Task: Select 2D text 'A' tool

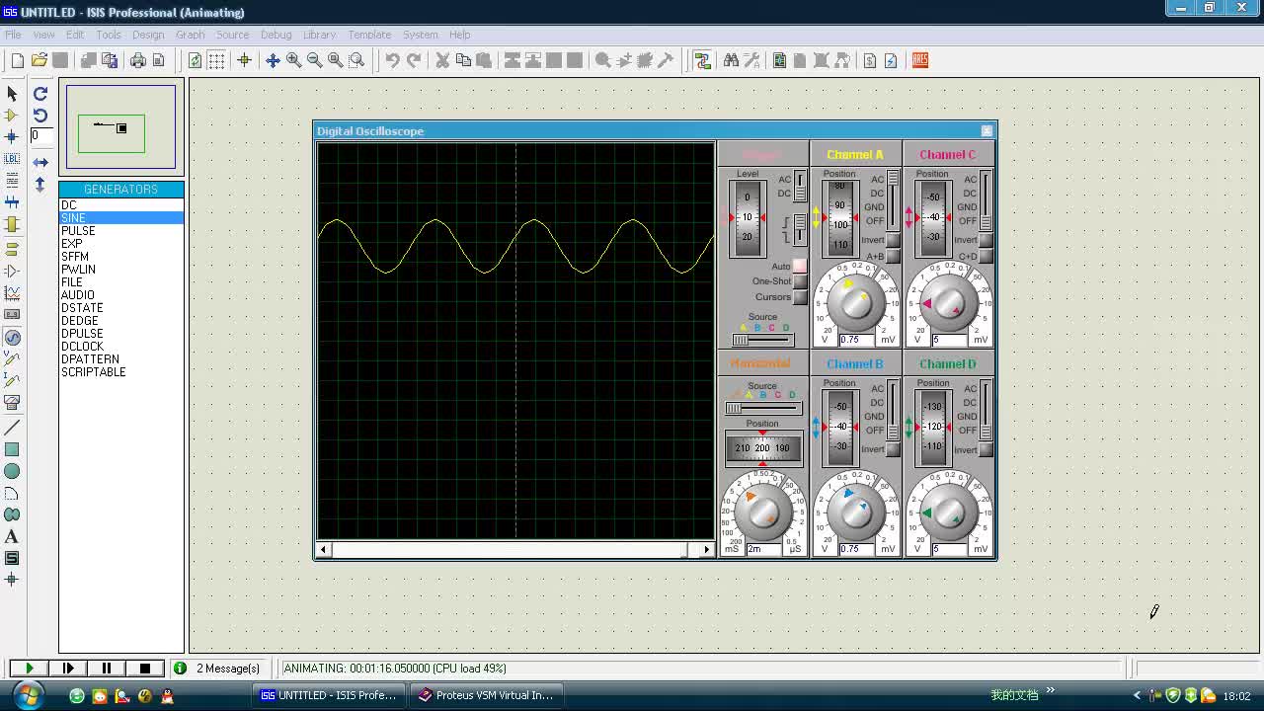Action: (12, 536)
